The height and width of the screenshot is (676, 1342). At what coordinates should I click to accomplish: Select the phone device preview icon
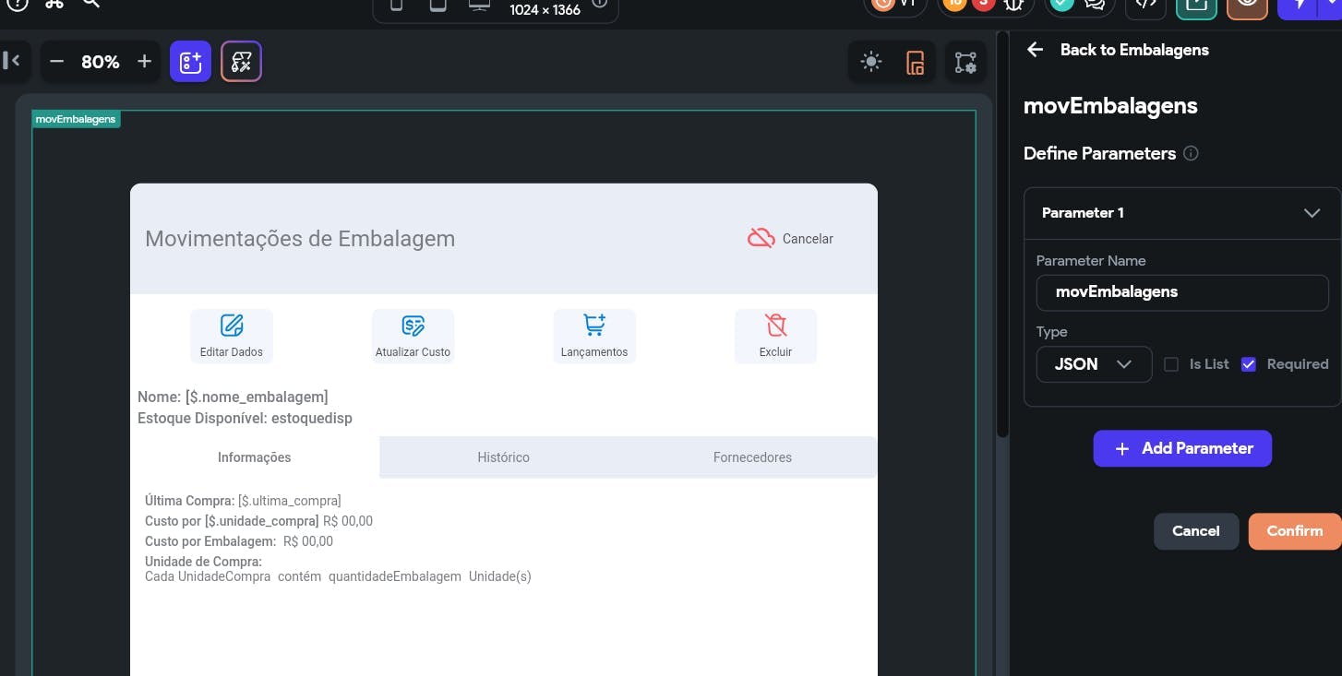click(397, 5)
